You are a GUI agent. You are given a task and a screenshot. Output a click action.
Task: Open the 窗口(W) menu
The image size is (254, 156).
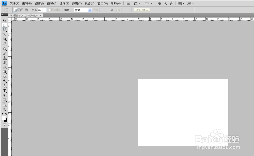click(103, 3)
